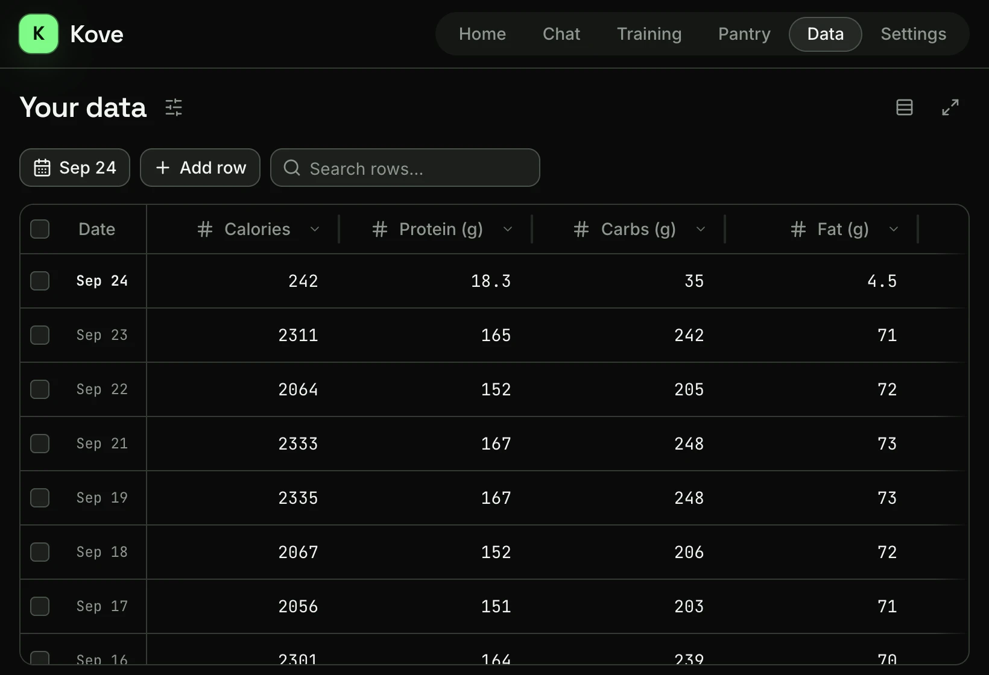Toggle the select-all checkbox in header
Viewport: 989px width, 675px height.
click(x=40, y=229)
